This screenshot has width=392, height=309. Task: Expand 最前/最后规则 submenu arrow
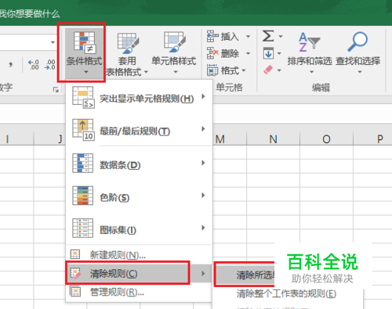click(203, 129)
